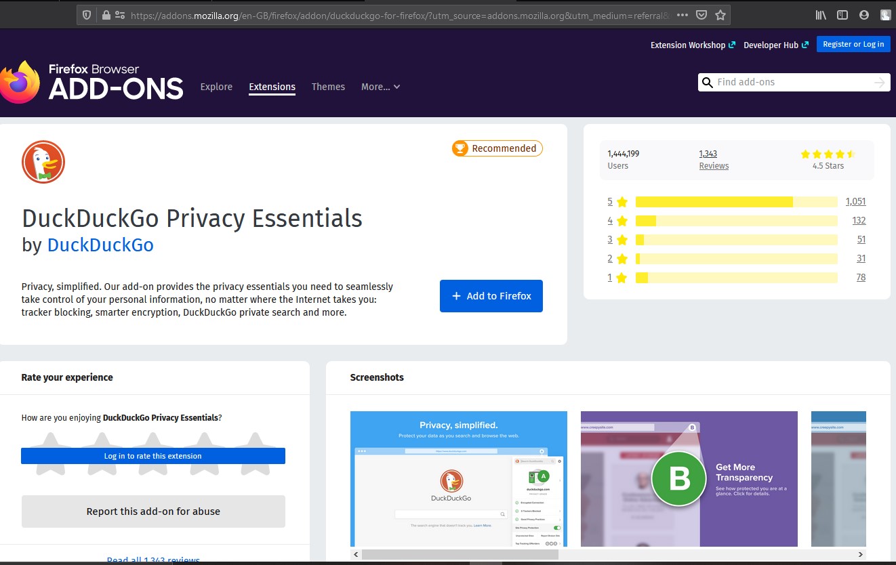
Task: Click Log in to rate this extension
Action: click(x=153, y=456)
